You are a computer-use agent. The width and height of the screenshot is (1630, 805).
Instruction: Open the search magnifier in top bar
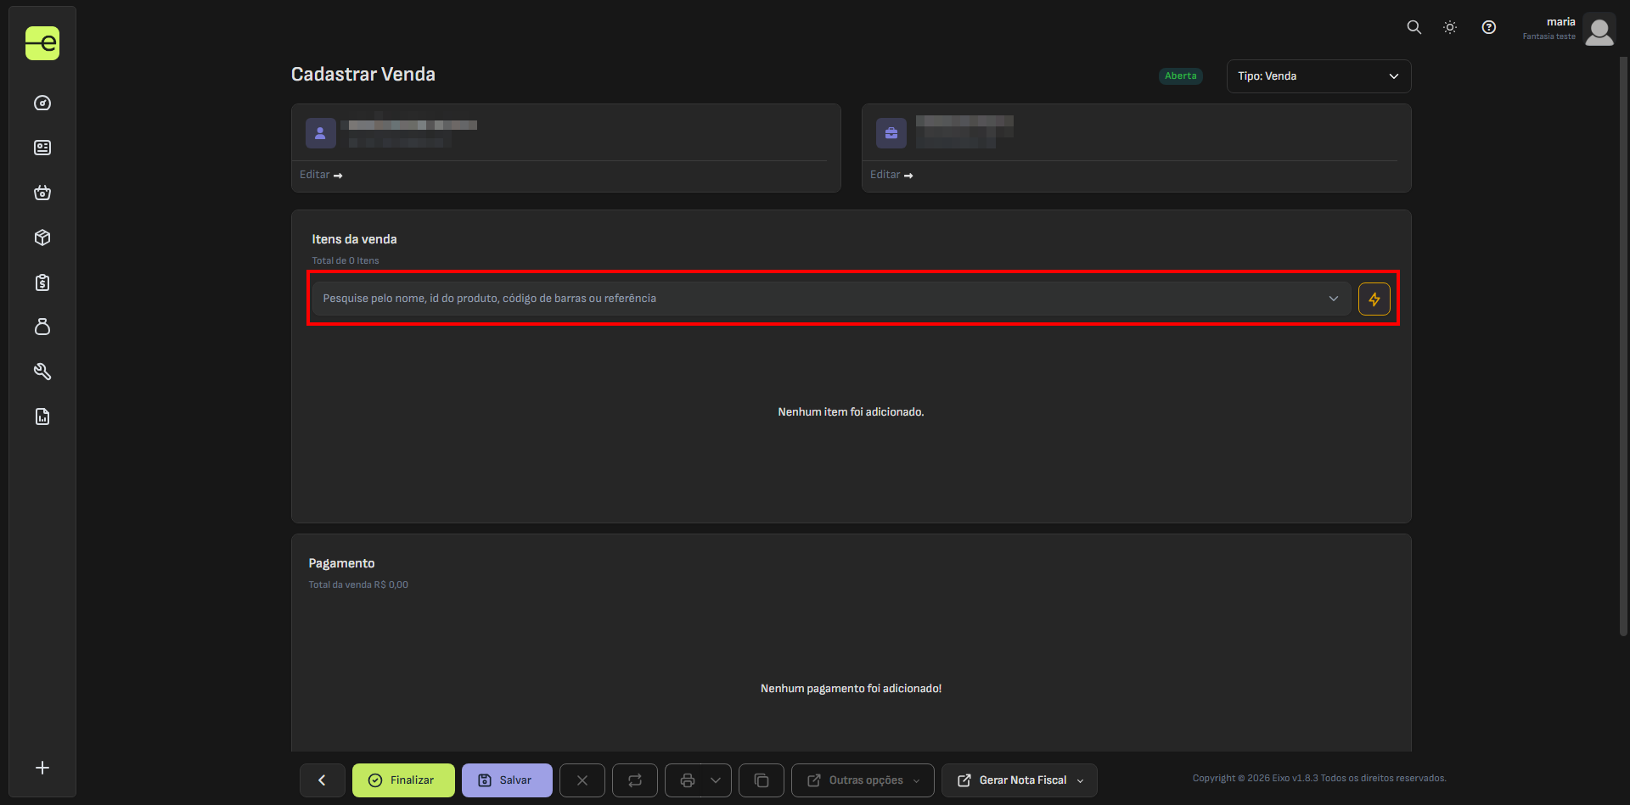[1414, 27]
